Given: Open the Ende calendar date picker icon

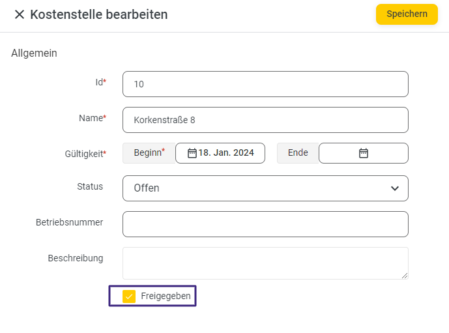Looking at the screenshot, I should [x=364, y=153].
